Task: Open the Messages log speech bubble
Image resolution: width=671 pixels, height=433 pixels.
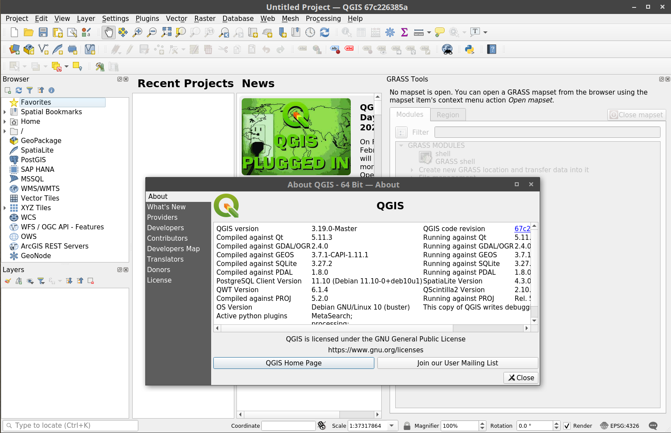Action: [653, 426]
